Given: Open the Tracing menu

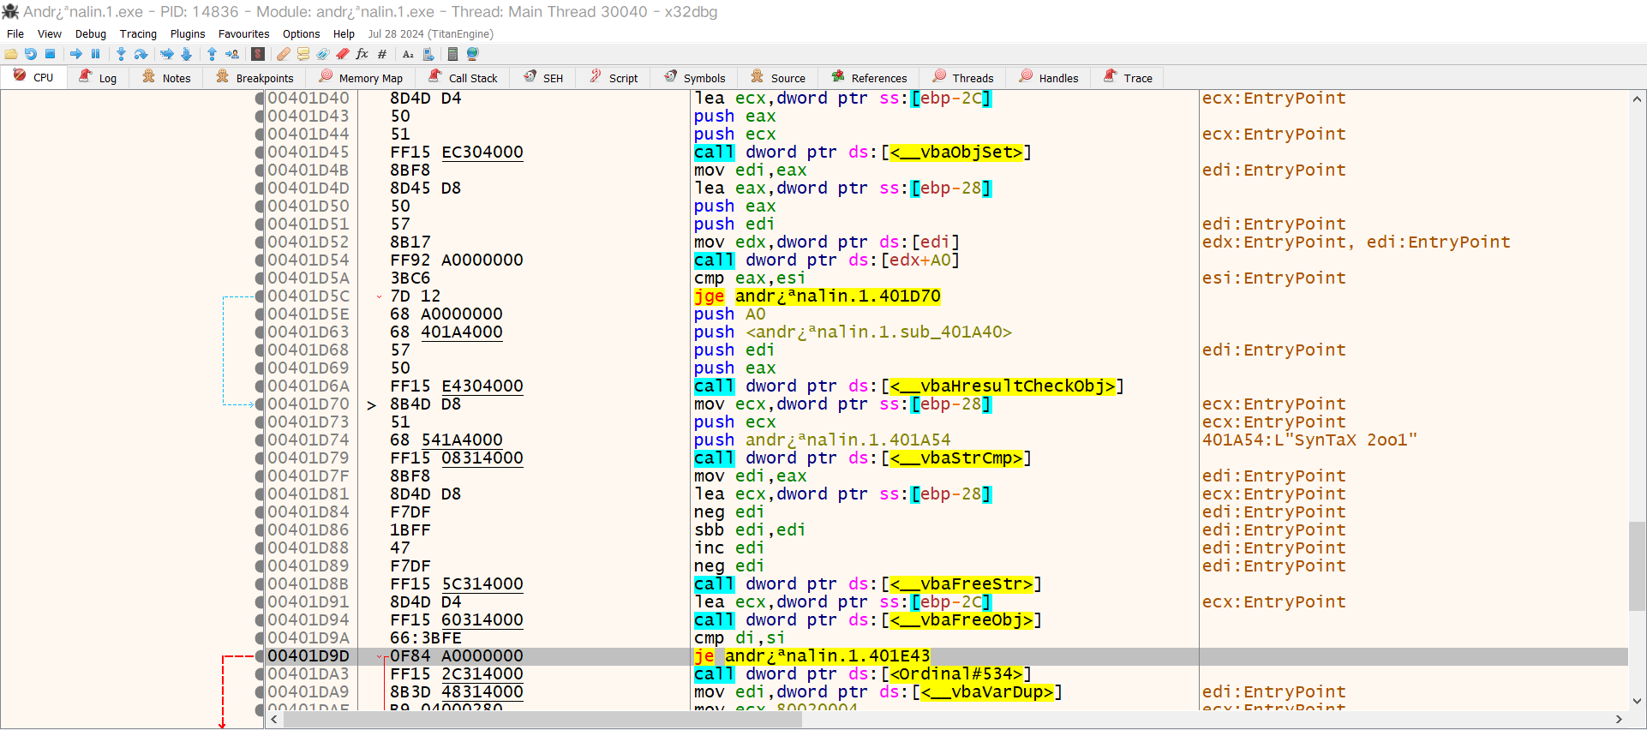Looking at the screenshot, I should point(138,34).
